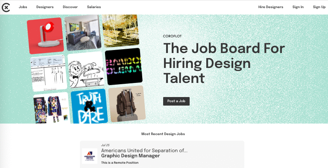
Task: Open the Truth & Dare blue thumbnail
Action: coord(89,106)
